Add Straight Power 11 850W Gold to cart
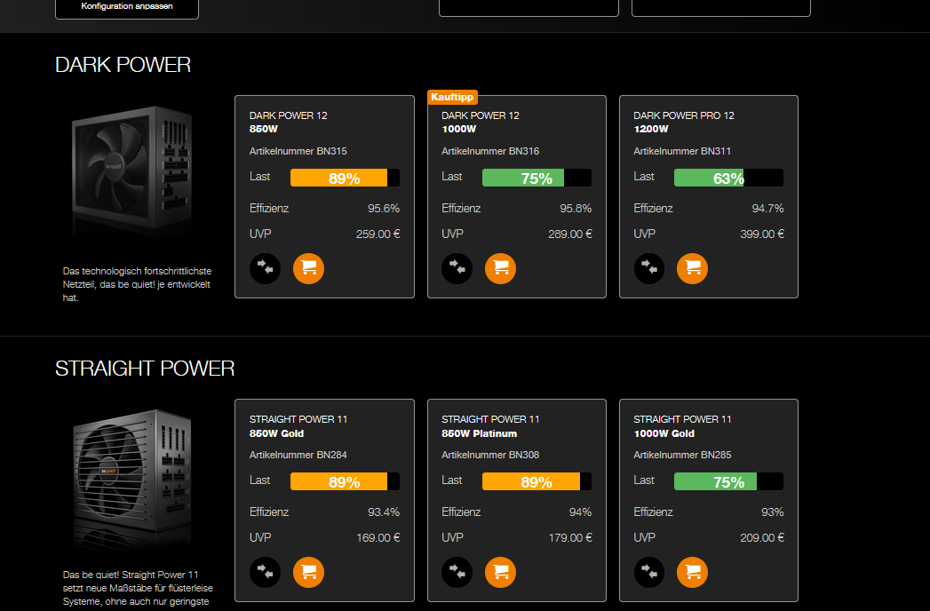This screenshot has height=611, width=930. pyautogui.click(x=308, y=573)
